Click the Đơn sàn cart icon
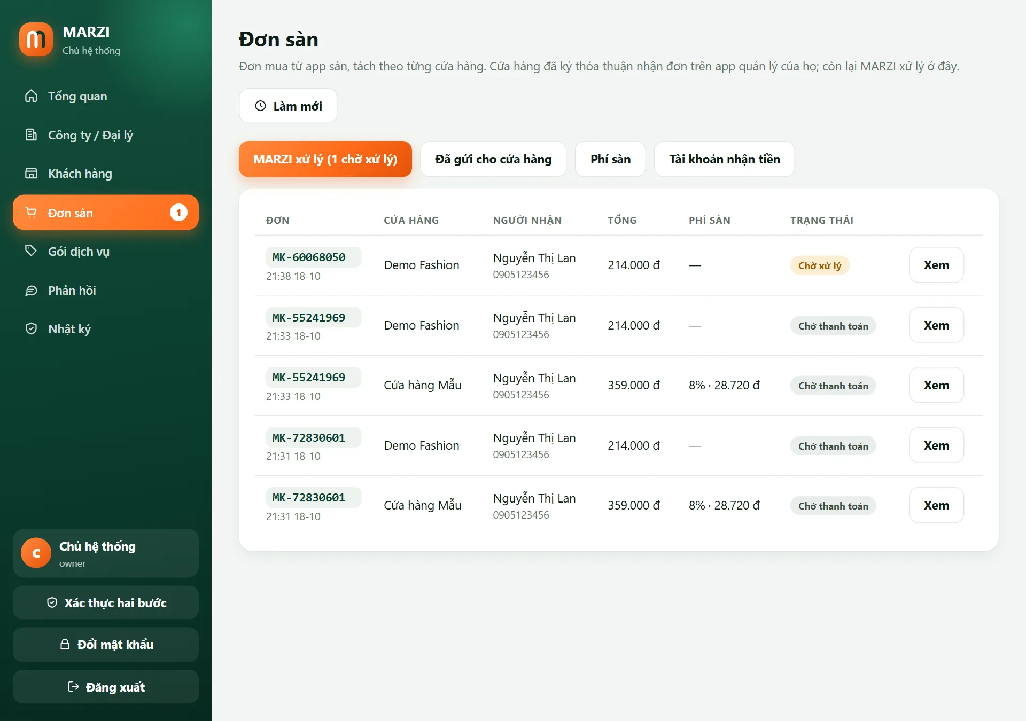The width and height of the screenshot is (1026, 721). pos(32,213)
